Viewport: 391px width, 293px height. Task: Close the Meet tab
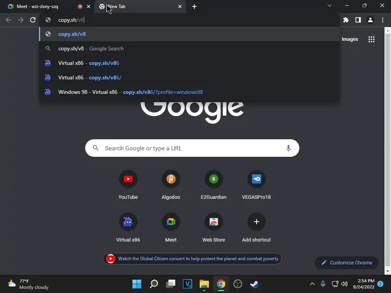[x=89, y=6]
